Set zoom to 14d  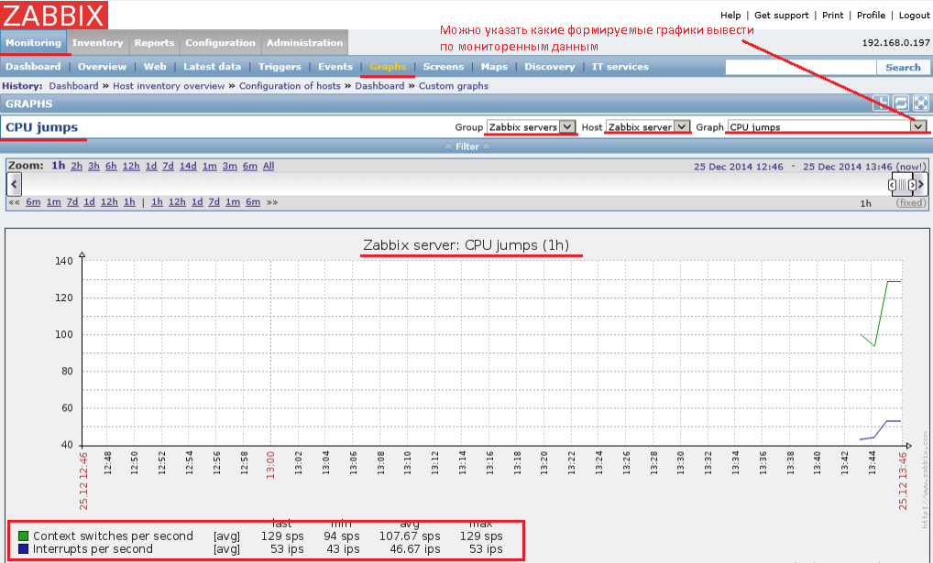point(188,166)
